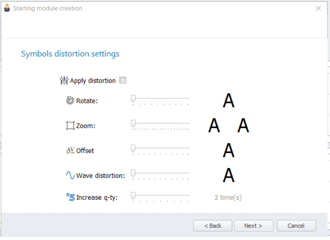330x240 pixels.
Task: Go to the Next wizard step
Action: click(254, 226)
